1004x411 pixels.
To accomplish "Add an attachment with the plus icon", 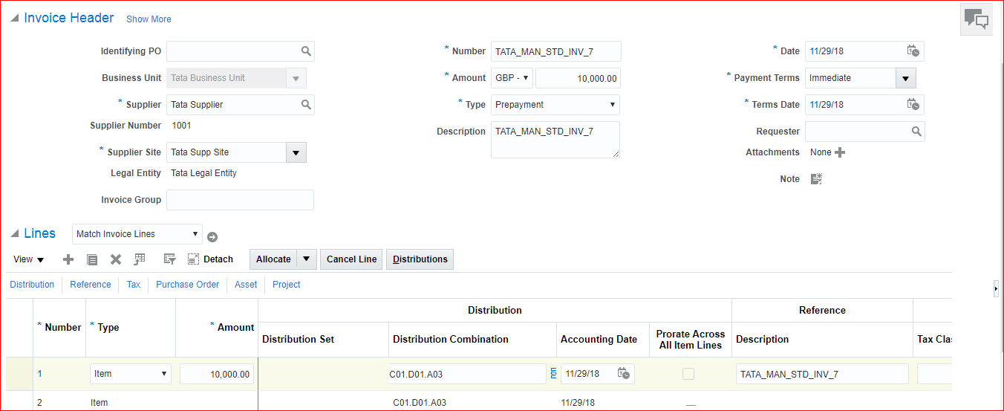I will (x=840, y=152).
